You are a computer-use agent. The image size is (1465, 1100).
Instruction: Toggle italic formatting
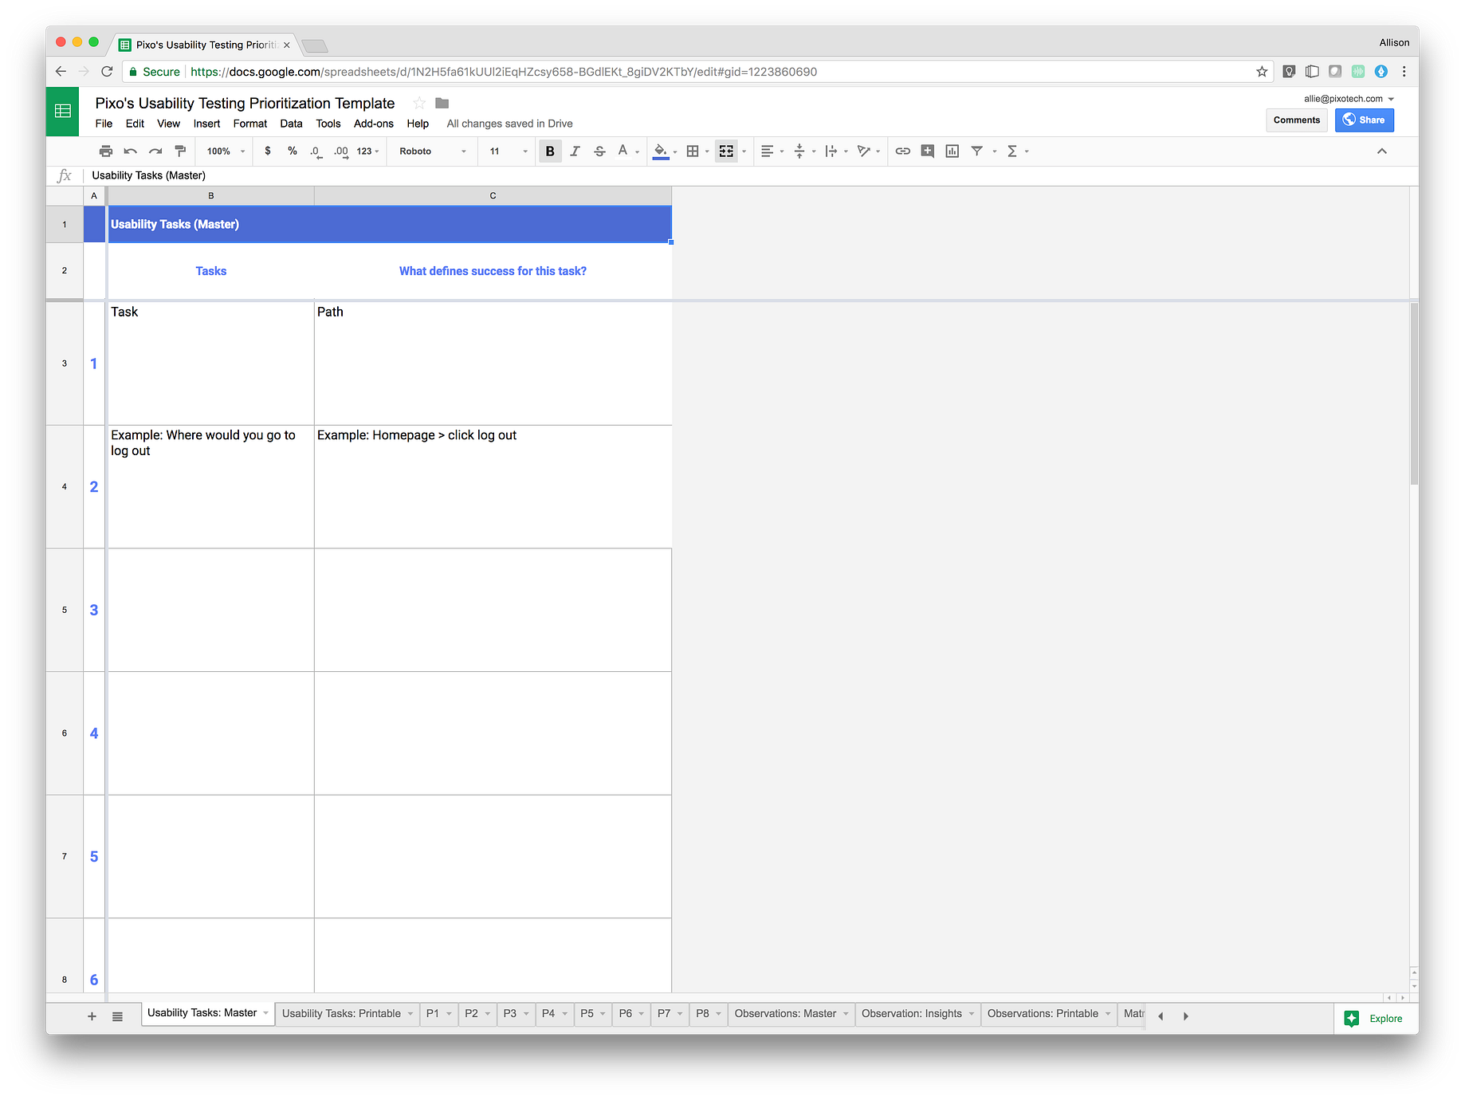pyautogui.click(x=575, y=151)
